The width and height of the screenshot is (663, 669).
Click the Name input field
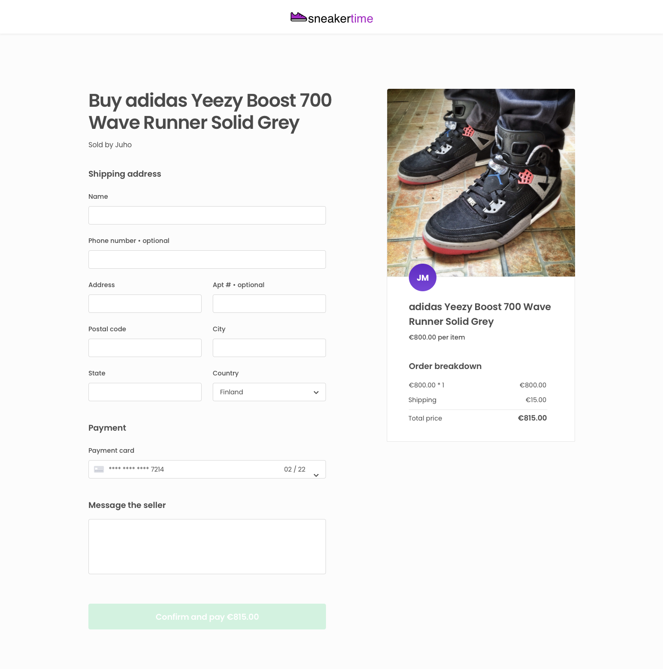[207, 215]
